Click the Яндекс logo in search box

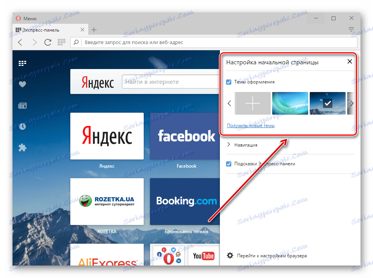tap(98, 82)
